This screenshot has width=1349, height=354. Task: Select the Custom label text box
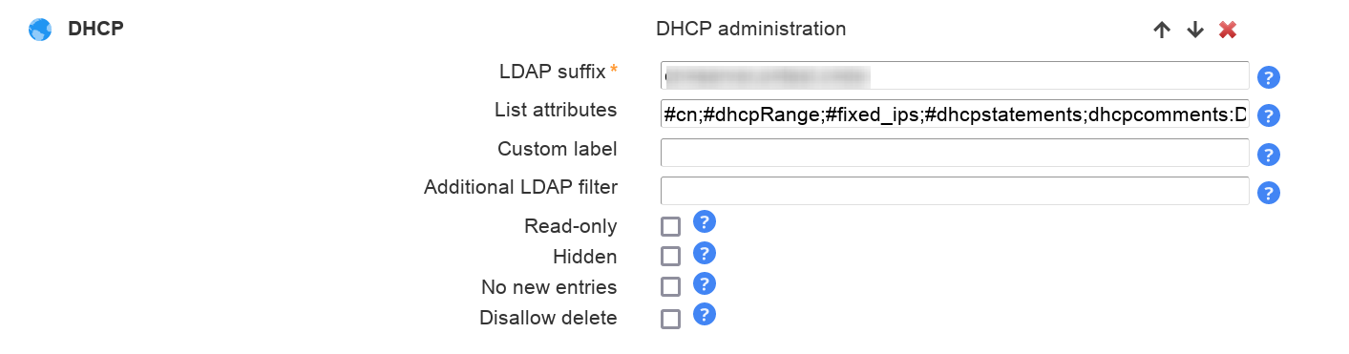955,153
